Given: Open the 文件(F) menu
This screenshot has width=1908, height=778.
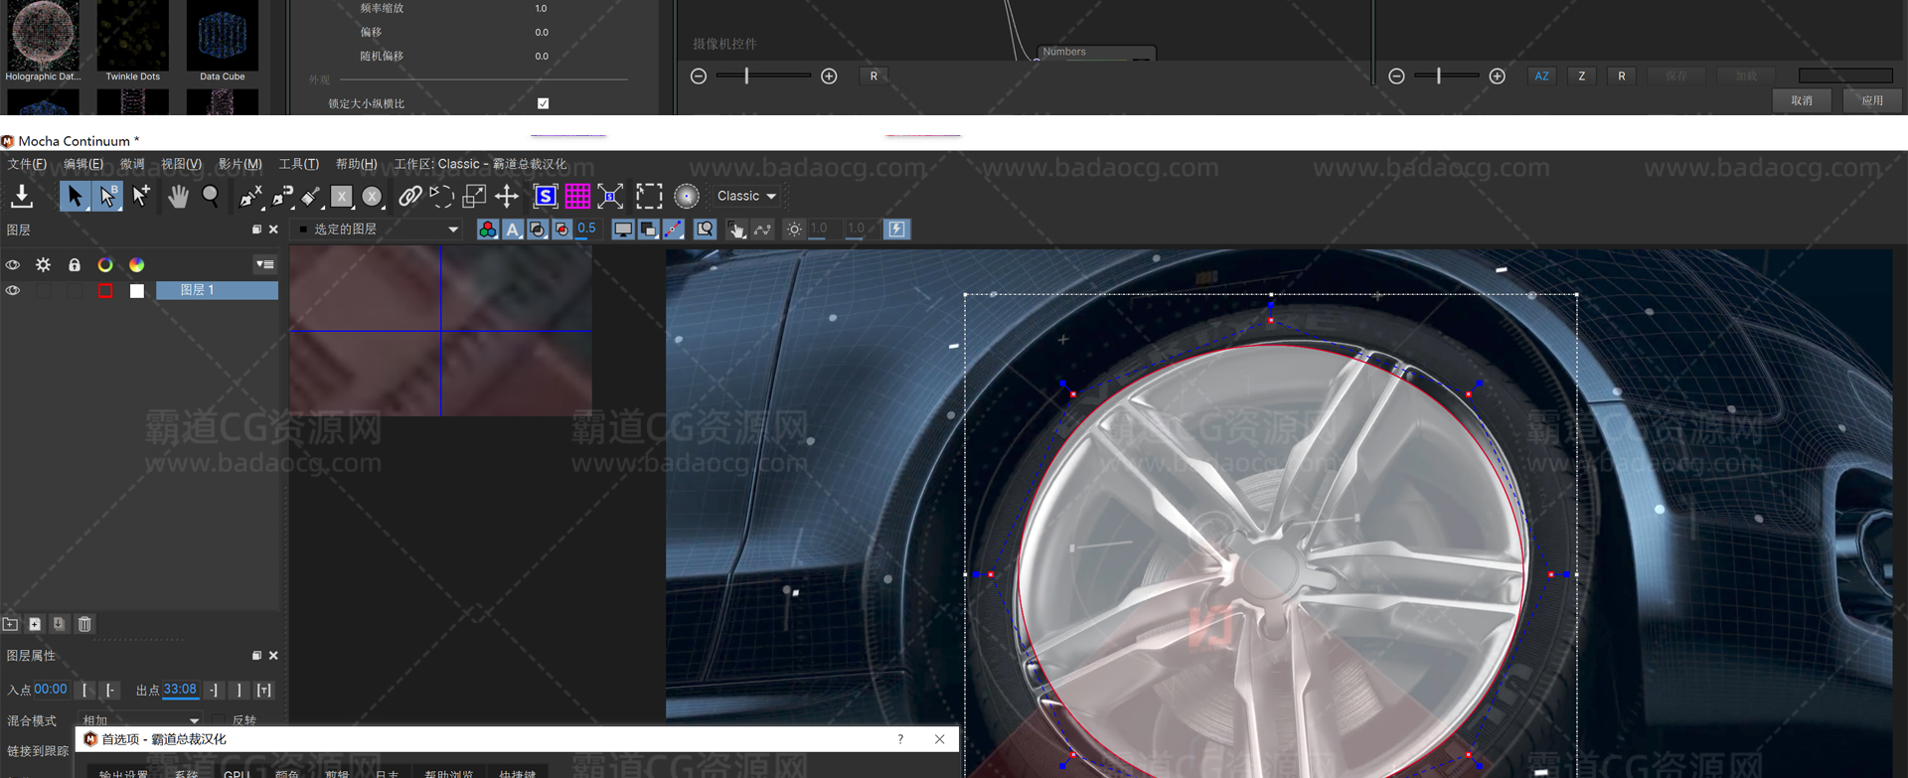Looking at the screenshot, I should point(27,164).
